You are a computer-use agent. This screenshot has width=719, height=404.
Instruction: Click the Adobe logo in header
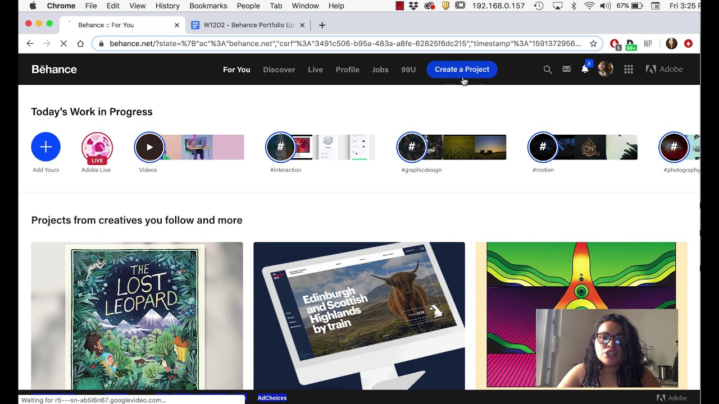665,70
